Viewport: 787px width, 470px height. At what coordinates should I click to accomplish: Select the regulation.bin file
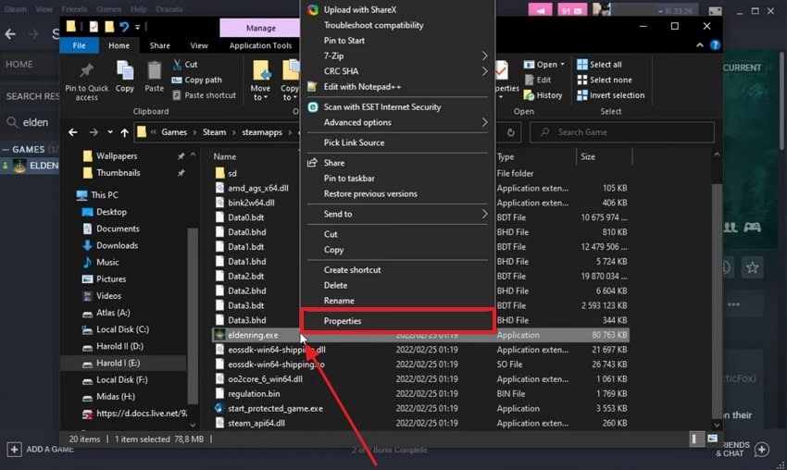click(254, 394)
